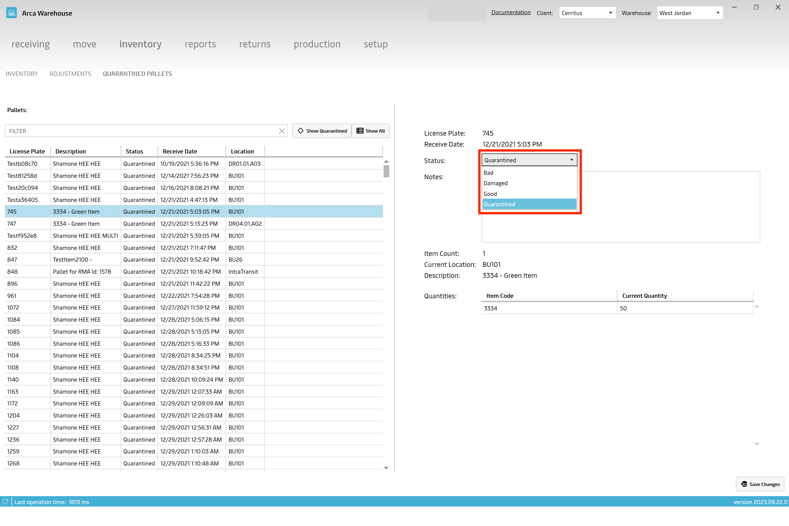789x526 pixels.
Task: Select pallet row 848 Pallet for RMA
Action: click(x=194, y=272)
